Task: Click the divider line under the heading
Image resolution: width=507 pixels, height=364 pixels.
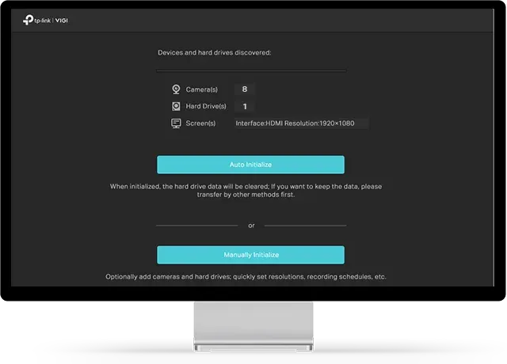Action: [x=251, y=70]
